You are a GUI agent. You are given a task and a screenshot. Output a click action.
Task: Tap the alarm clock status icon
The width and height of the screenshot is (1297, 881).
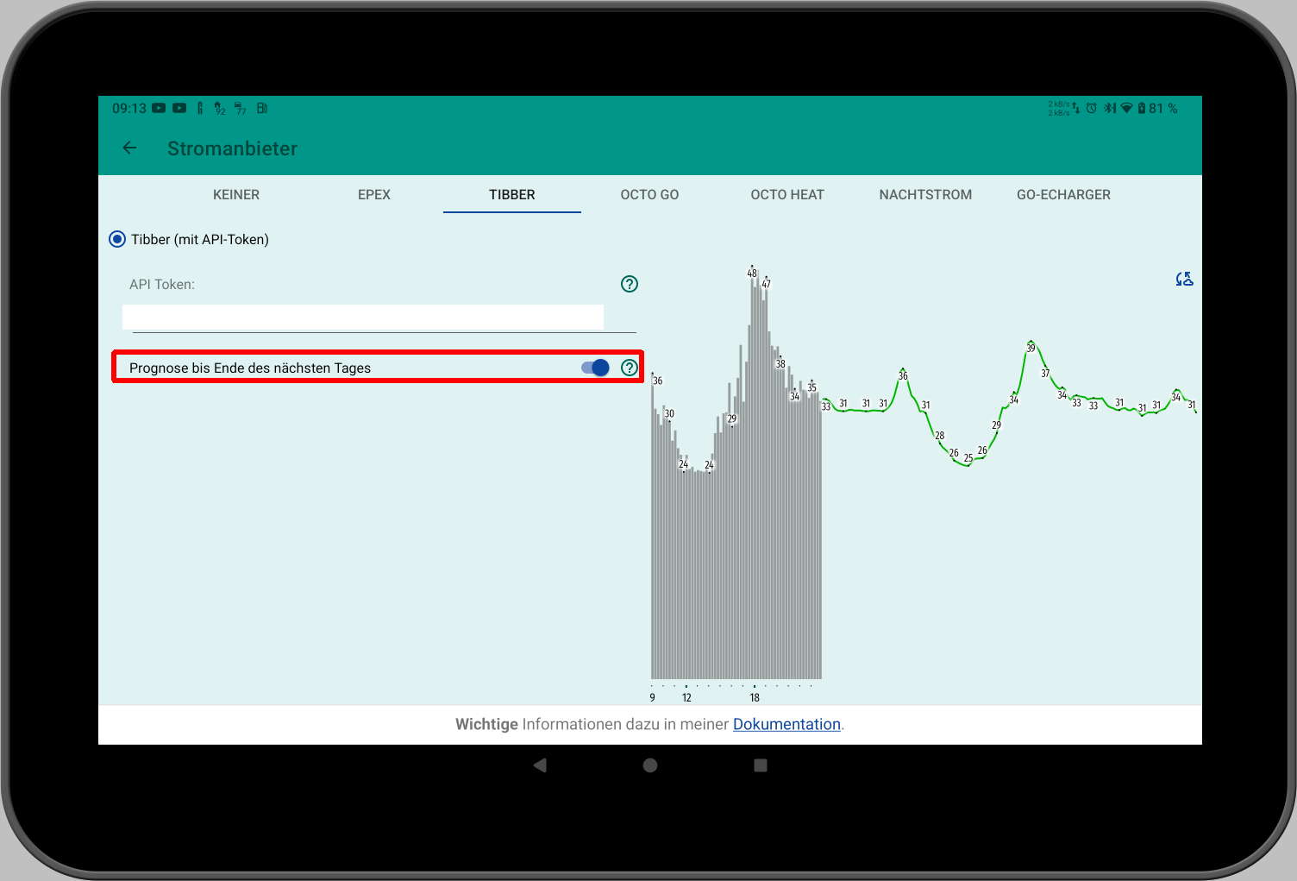pyautogui.click(x=1091, y=108)
